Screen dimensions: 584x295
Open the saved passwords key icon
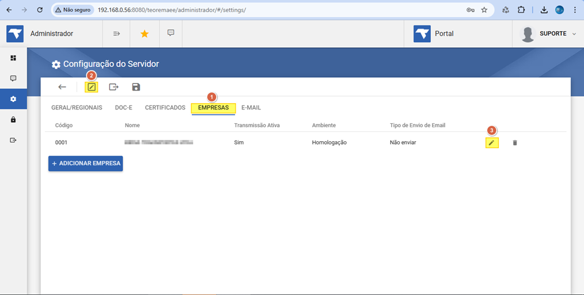(471, 10)
